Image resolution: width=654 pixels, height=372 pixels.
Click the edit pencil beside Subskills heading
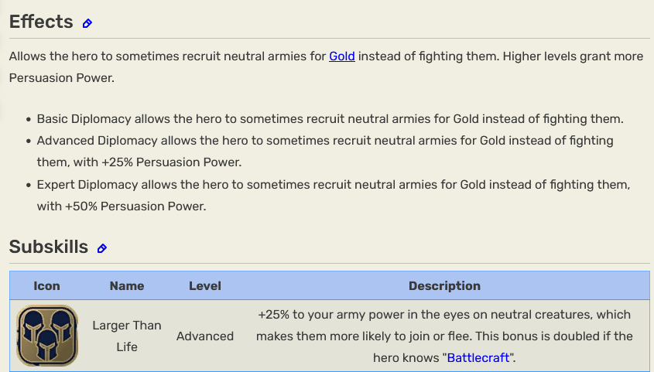point(101,248)
